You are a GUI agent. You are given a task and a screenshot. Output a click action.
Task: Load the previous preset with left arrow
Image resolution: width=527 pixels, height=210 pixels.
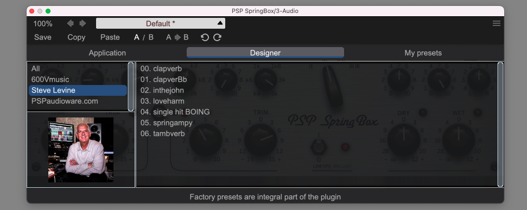(x=70, y=23)
